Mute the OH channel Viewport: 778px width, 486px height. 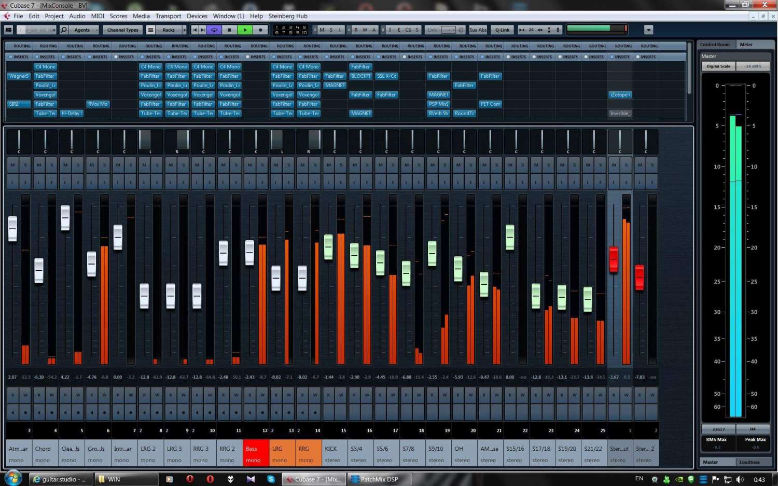(458, 165)
